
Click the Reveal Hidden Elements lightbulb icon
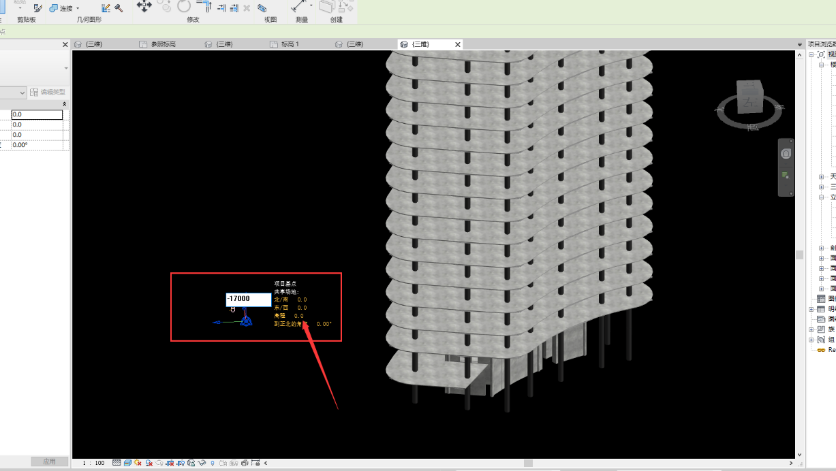213,463
